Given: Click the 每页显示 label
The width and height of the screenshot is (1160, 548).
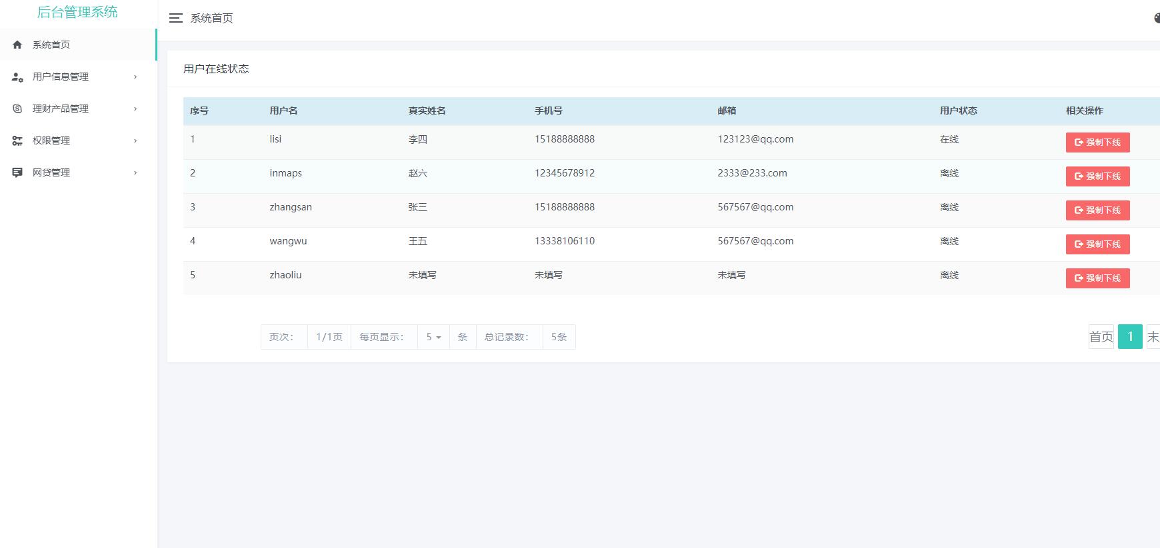Looking at the screenshot, I should [x=384, y=337].
